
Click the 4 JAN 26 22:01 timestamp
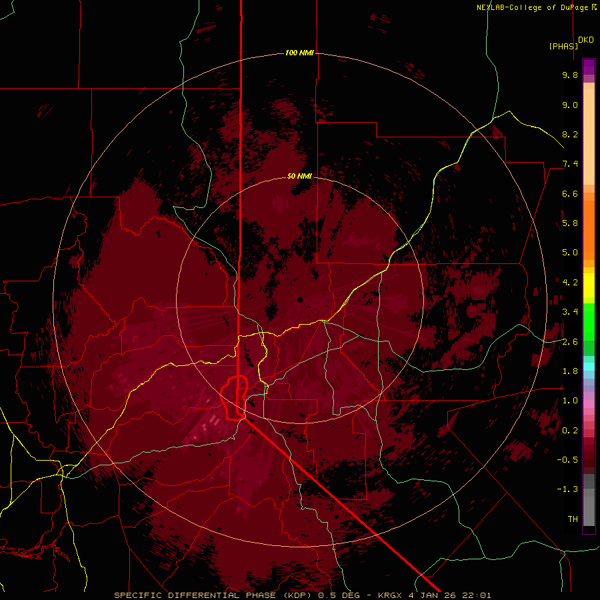[452, 595]
